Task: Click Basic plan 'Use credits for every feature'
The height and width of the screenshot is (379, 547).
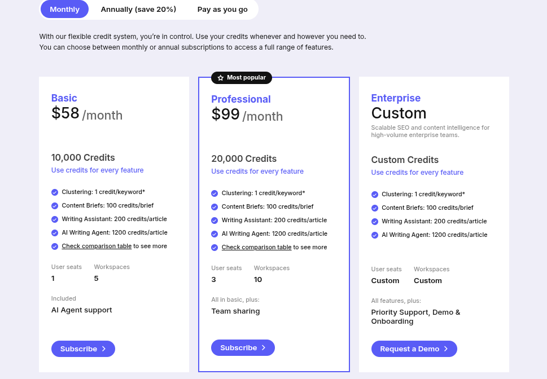Action: coord(97,170)
